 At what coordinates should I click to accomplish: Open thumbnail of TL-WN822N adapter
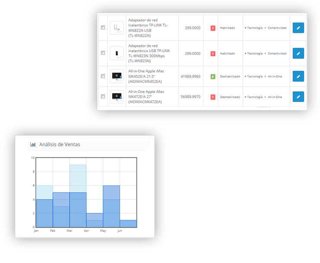click(x=116, y=28)
